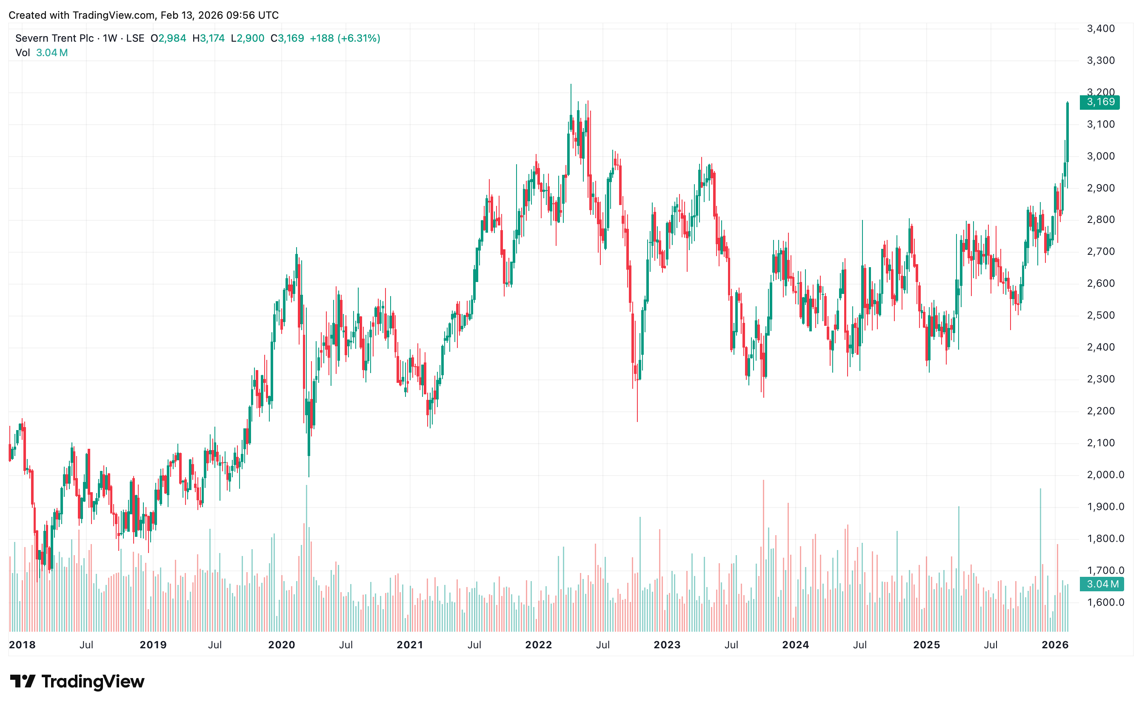Click the latest green weekly candle

[1067, 133]
